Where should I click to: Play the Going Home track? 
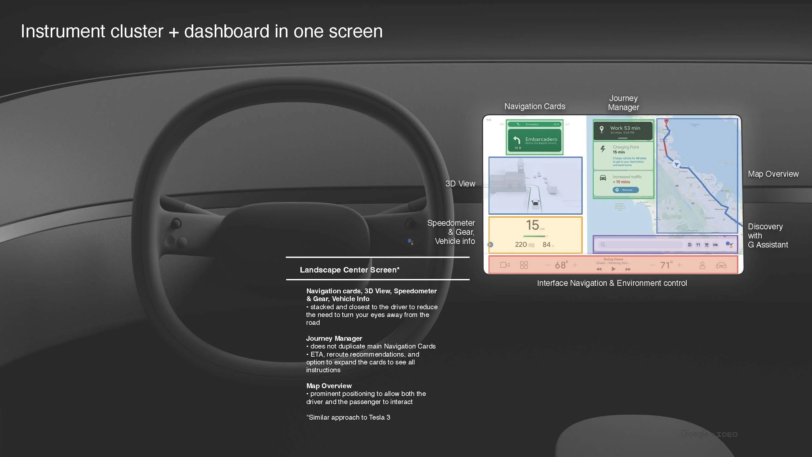(x=614, y=269)
